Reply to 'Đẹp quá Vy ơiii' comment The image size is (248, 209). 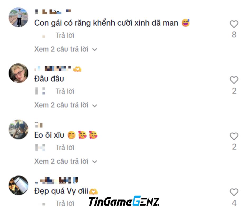tap(65, 203)
